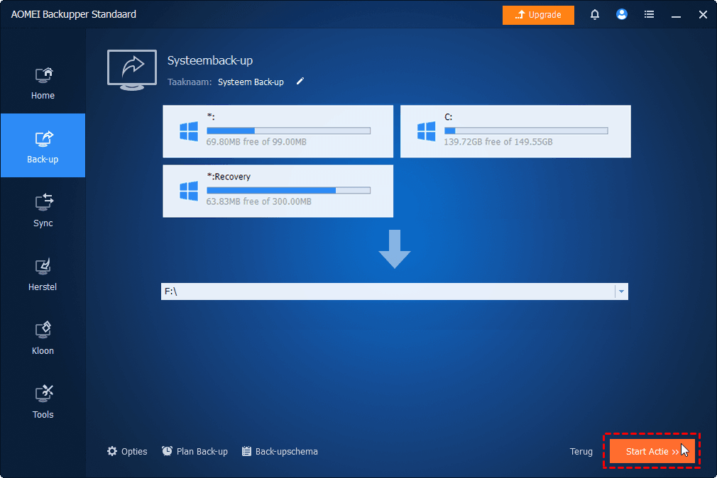Screen dimensions: 717x478
Task: Select the Back-up sidebar tab
Action: click(43, 145)
